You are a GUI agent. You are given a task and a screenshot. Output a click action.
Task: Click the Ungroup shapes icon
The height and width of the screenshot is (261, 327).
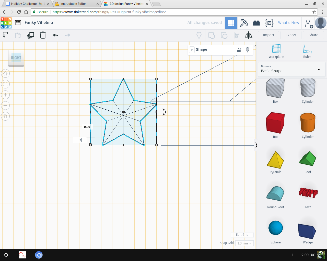[x=224, y=35]
